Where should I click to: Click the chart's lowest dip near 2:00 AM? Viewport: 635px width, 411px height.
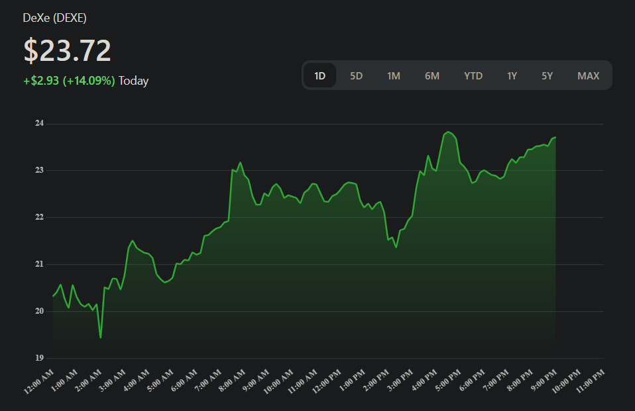100,338
